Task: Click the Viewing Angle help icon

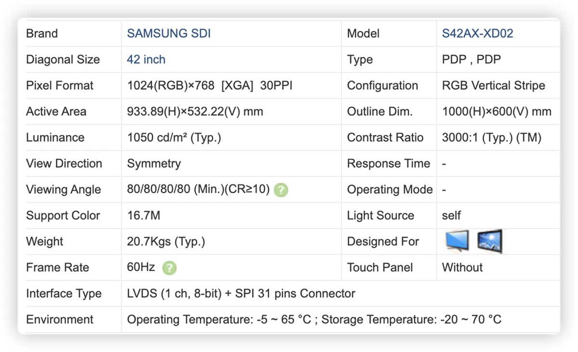Action: click(x=281, y=190)
